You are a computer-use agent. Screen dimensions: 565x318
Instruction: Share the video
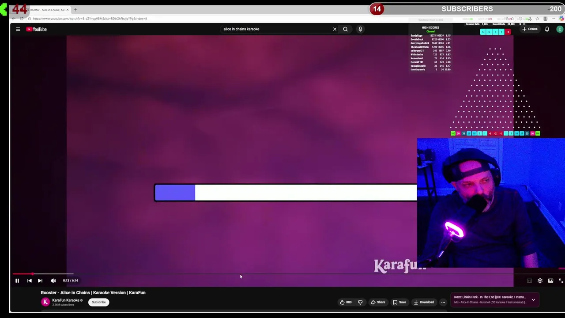coord(378,302)
